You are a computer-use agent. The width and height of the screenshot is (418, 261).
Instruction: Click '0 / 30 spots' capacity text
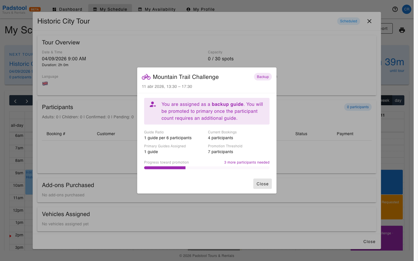(x=221, y=59)
